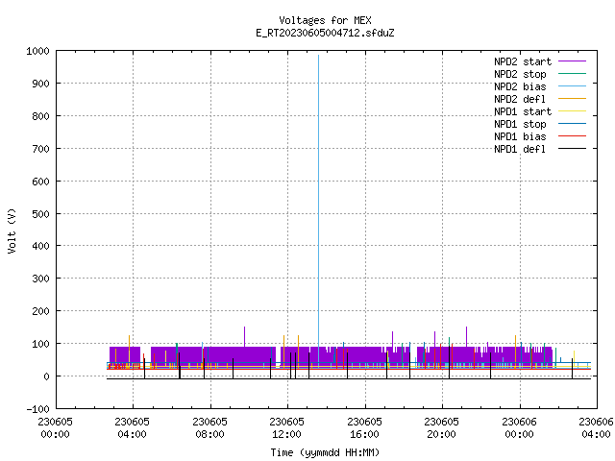Click the y-axis value 800

[x=40, y=116]
